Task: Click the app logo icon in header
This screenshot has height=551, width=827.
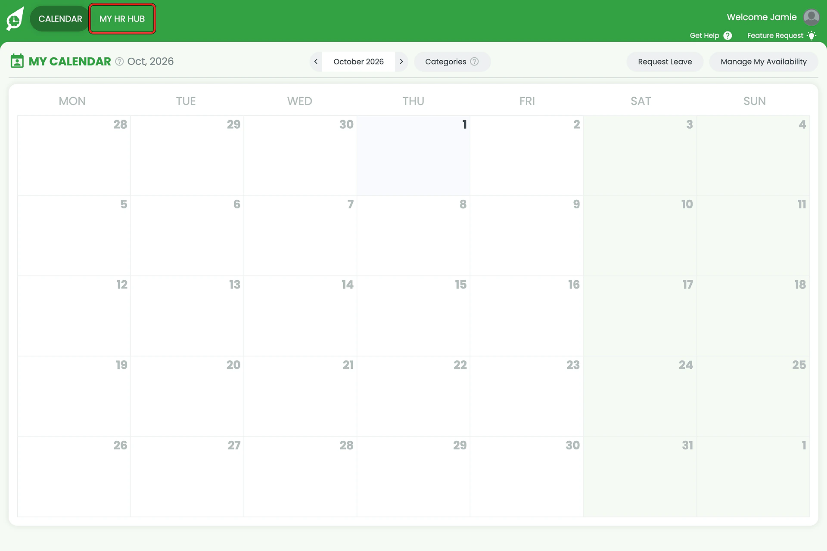Action: (x=15, y=19)
